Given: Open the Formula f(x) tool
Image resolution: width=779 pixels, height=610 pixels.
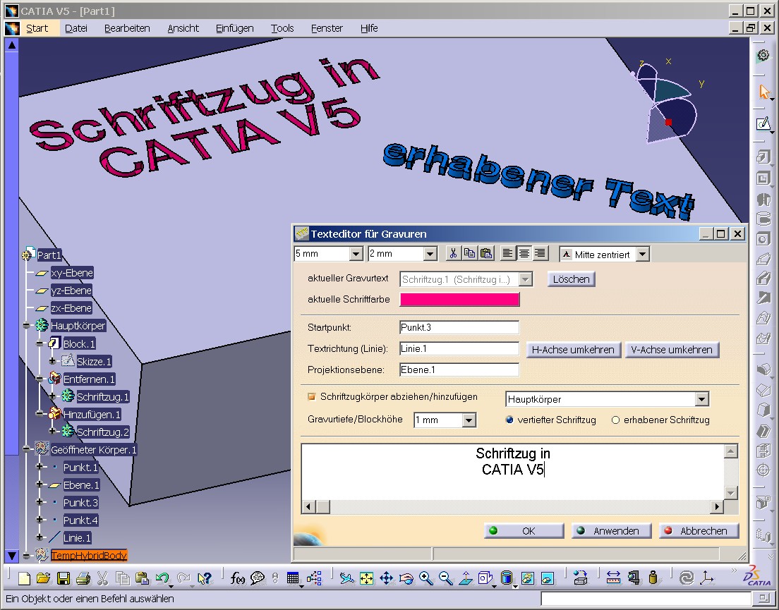Looking at the screenshot, I should 237,578.
